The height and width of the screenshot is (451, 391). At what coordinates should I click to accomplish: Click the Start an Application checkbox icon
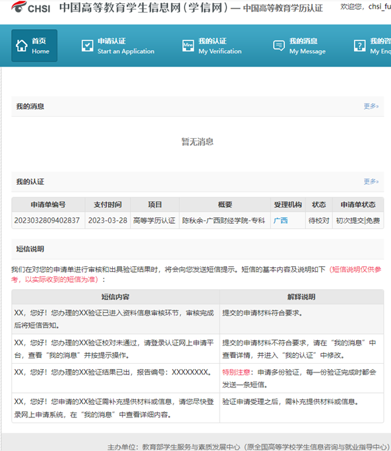[87, 46]
